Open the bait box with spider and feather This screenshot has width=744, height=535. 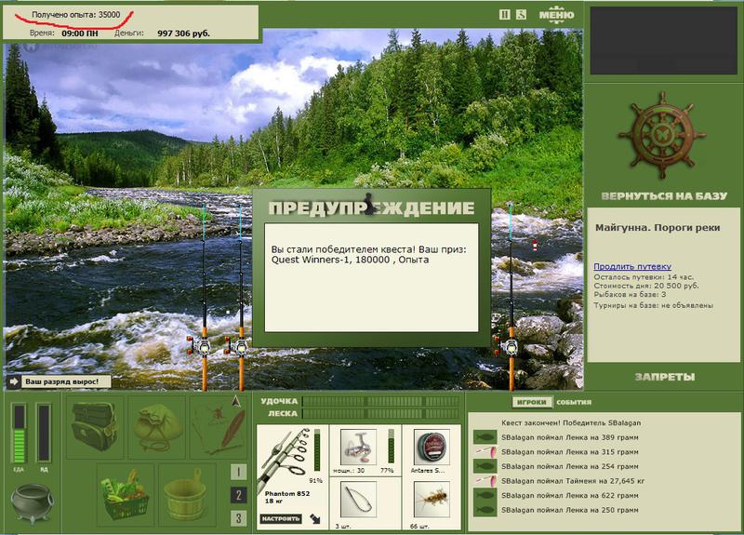click(219, 427)
